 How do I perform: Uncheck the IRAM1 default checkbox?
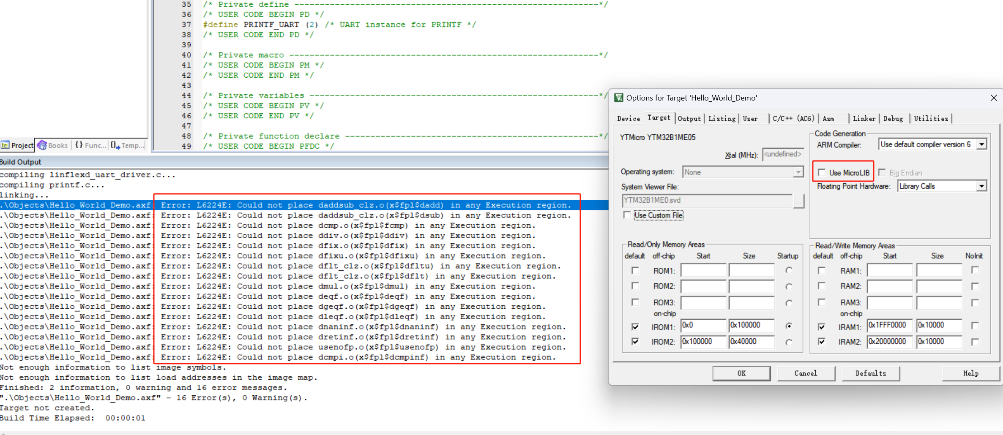[822, 326]
